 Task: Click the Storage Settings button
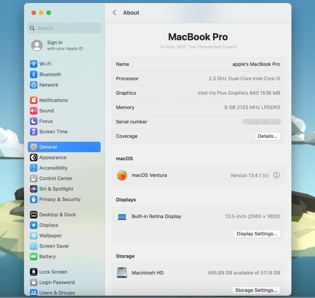[256, 291]
